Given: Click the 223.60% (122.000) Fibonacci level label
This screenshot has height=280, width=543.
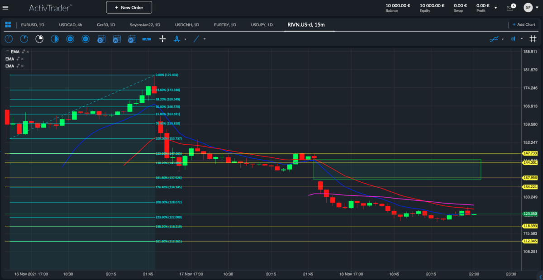Looking at the screenshot, I should point(168,217).
